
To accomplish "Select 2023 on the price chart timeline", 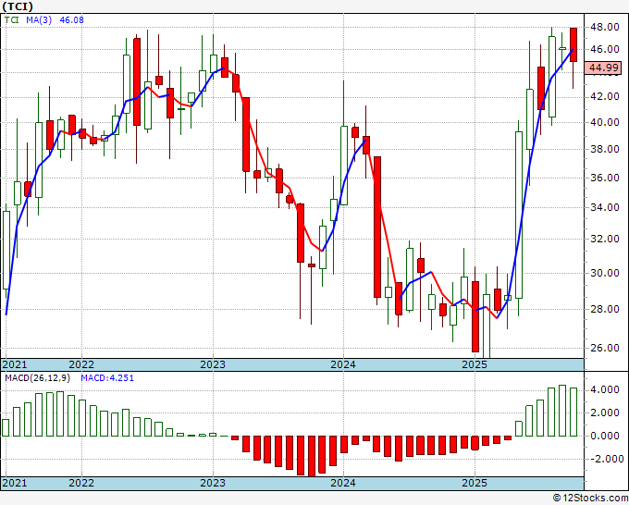I will click(213, 364).
